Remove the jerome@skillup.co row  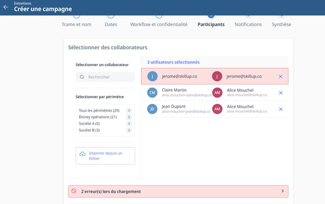[281, 76]
